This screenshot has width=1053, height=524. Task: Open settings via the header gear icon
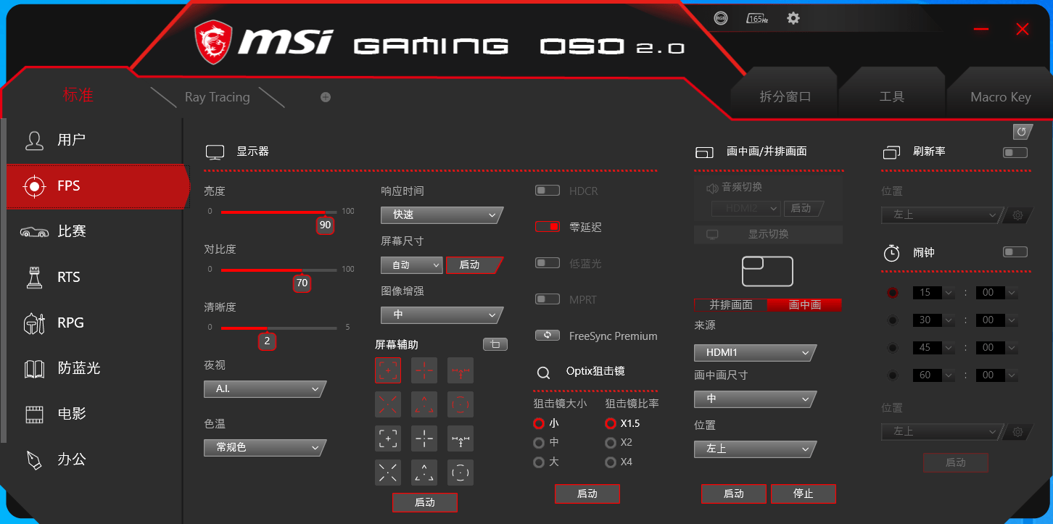pyautogui.click(x=793, y=18)
